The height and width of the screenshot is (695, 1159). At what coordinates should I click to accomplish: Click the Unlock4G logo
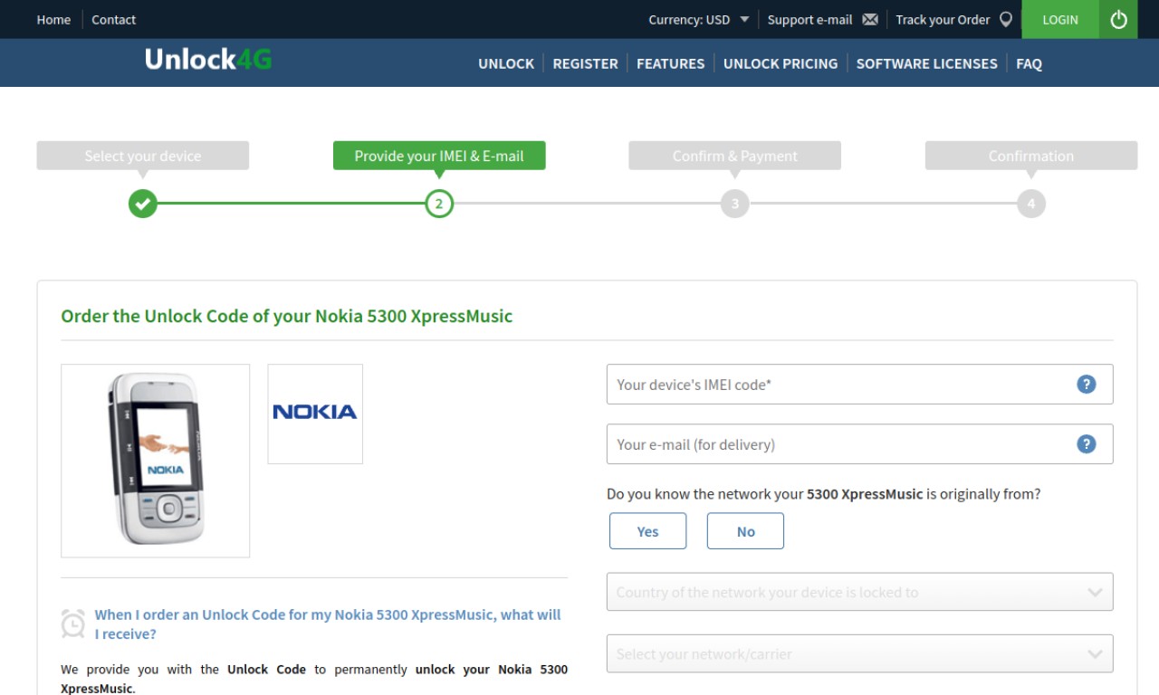coord(208,60)
